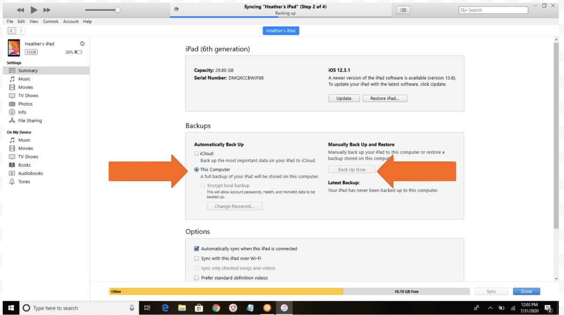This screenshot has width=564, height=315.
Task: Click the Update button for iOS
Action: 344,98
